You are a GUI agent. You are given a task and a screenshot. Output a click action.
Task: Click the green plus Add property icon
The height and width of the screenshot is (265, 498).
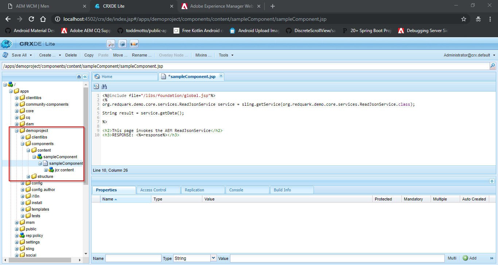click(465, 258)
